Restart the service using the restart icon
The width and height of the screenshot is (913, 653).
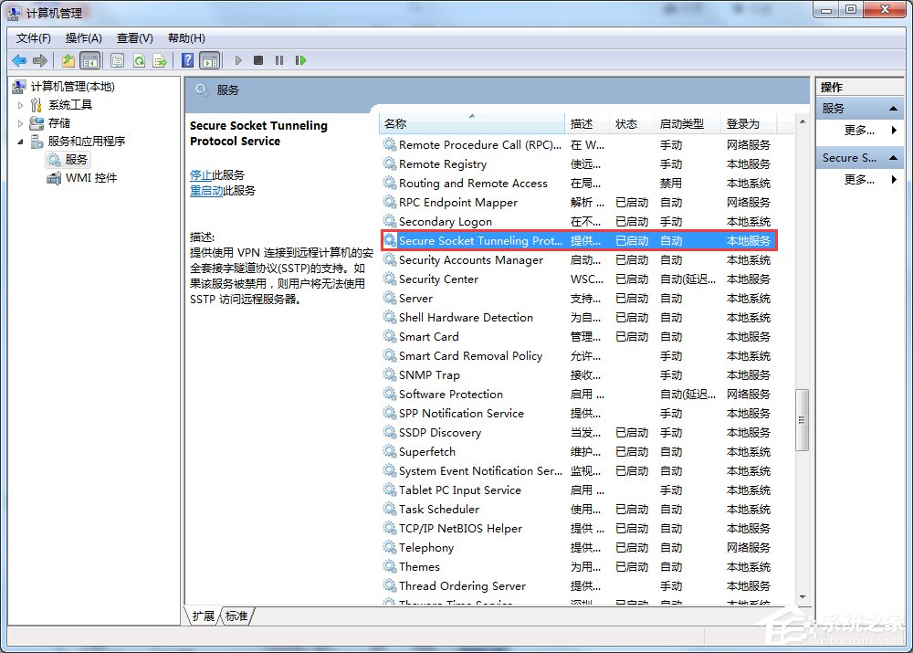300,59
